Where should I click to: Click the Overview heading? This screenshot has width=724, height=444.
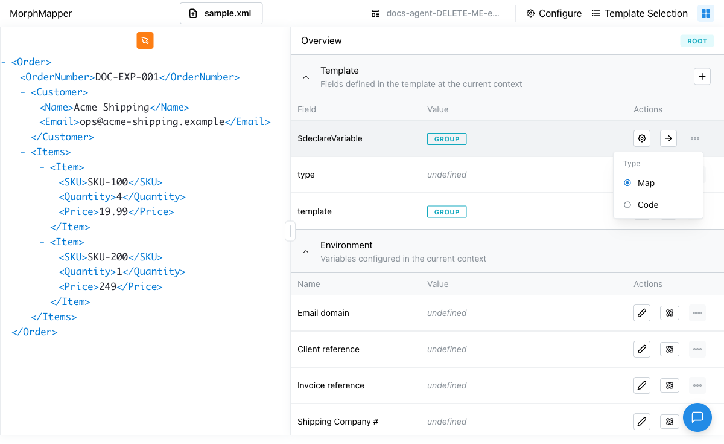(x=322, y=41)
